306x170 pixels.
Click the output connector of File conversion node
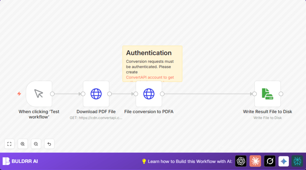click(x=162, y=94)
